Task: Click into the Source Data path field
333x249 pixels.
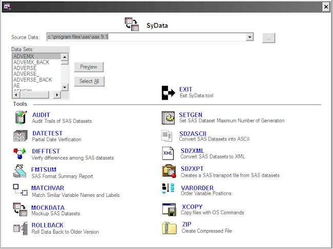Action: coord(147,37)
